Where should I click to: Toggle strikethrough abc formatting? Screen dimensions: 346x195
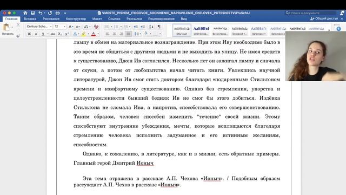[53, 34]
